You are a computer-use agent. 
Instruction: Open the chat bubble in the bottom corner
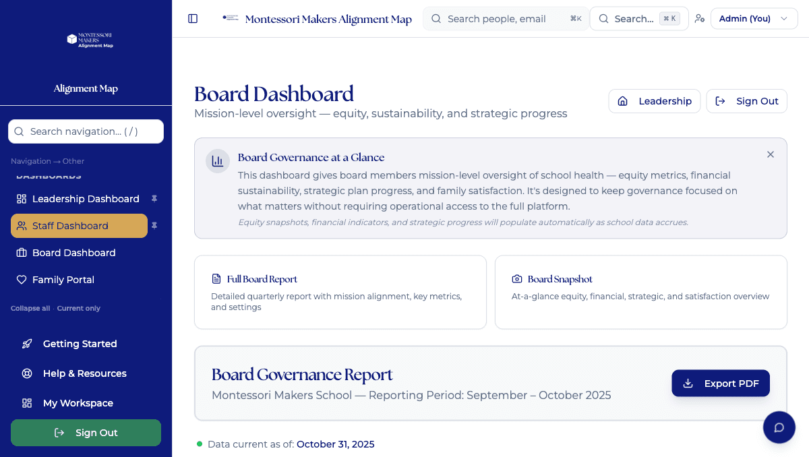[x=779, y=427]
